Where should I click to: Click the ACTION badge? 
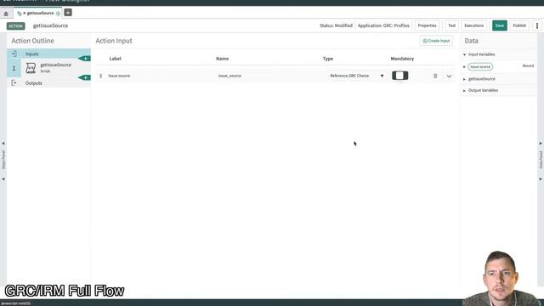[15, 26]
